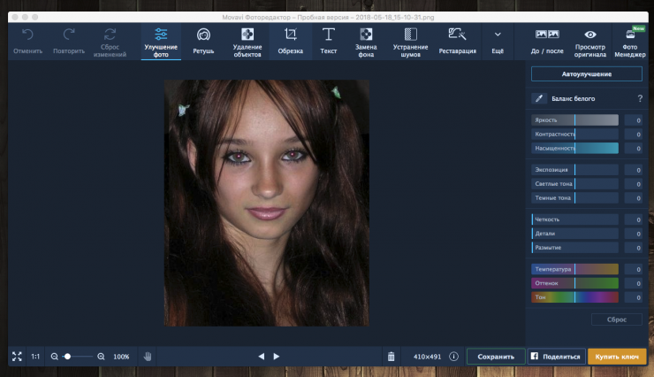Viewport: 654px width, 377px height.
Task: Activate the Обрезка crop tool
Action: point(290,40)
